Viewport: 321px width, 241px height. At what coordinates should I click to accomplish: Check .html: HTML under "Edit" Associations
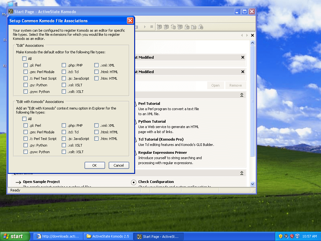tap(97, 72)
